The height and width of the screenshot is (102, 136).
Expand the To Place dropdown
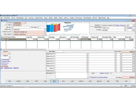[x=125, y=30]
